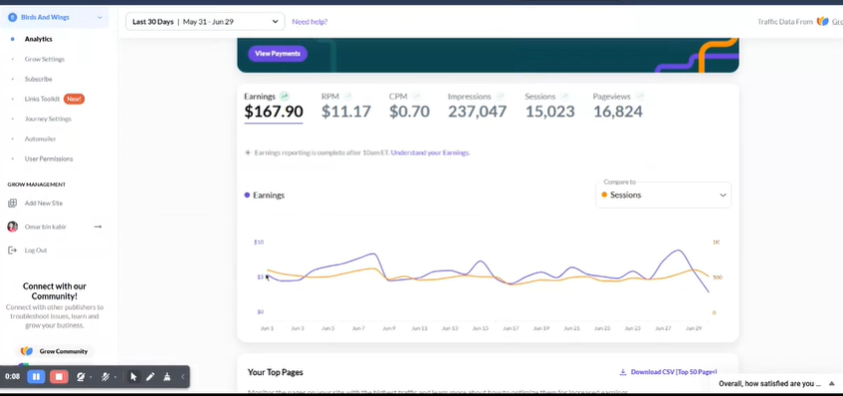Select the Pageviews metric tab
Viewport: 843px width, 396px height.
click(x=618, y=105)
